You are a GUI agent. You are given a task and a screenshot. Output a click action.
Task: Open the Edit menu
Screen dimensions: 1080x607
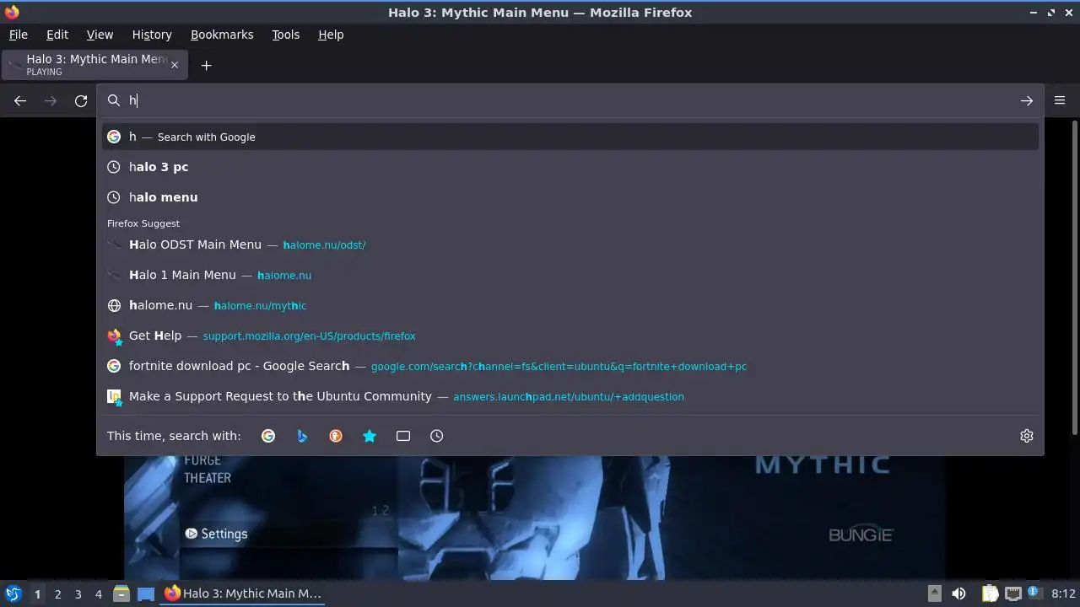click(x=57, y=35)
